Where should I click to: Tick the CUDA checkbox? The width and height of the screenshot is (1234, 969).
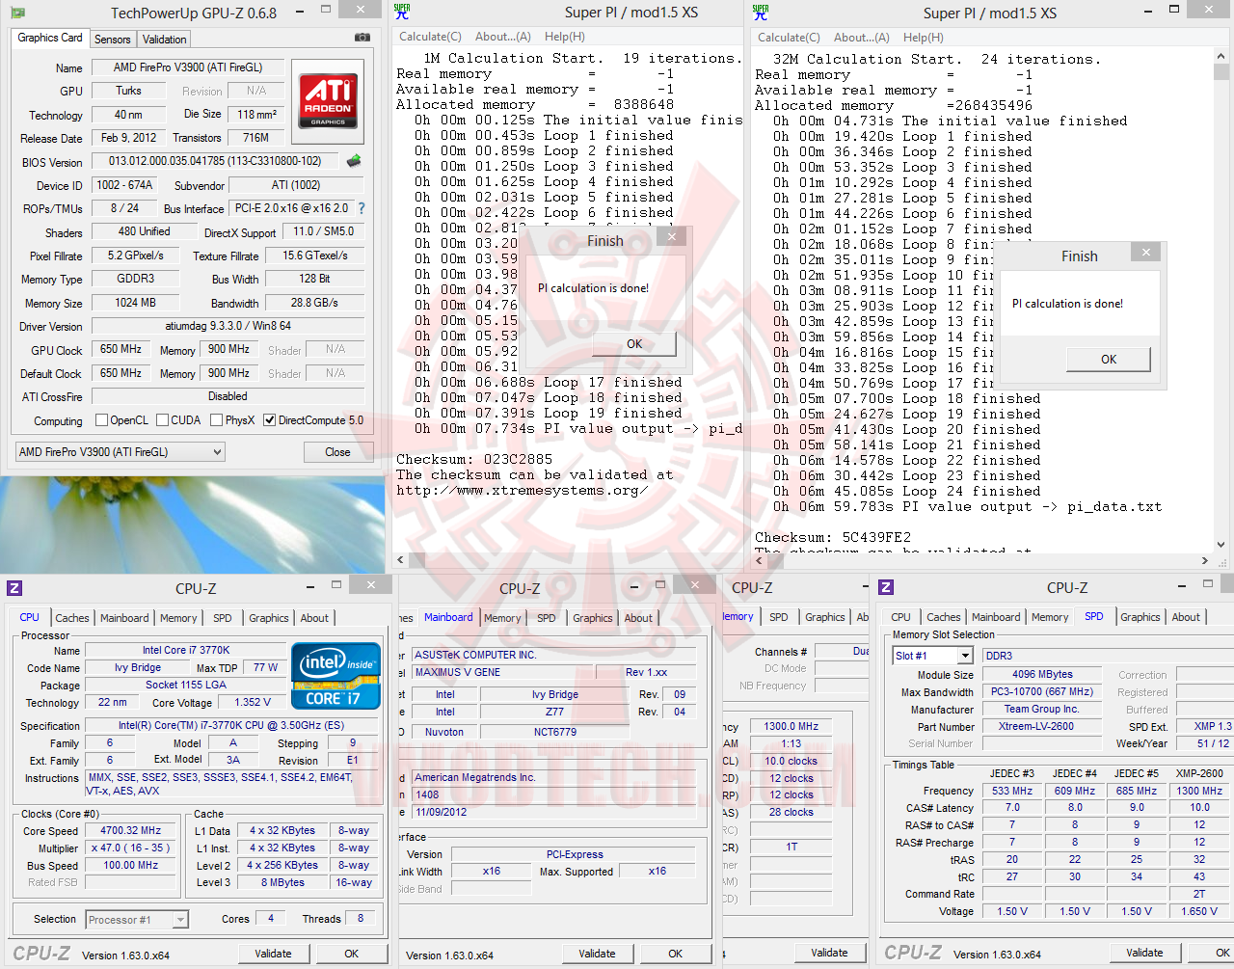click(162, 420)
